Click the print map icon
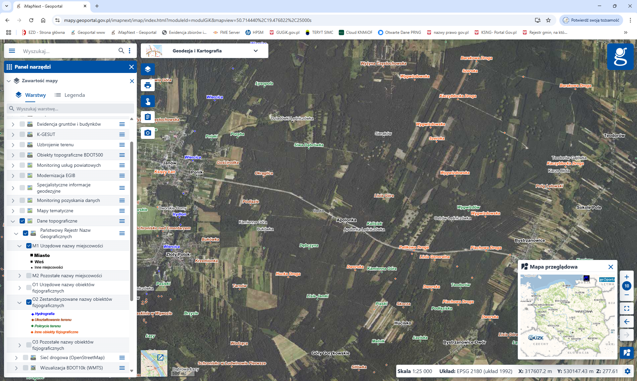The width and height of the screenshot is (637, 381). (148, 86)
